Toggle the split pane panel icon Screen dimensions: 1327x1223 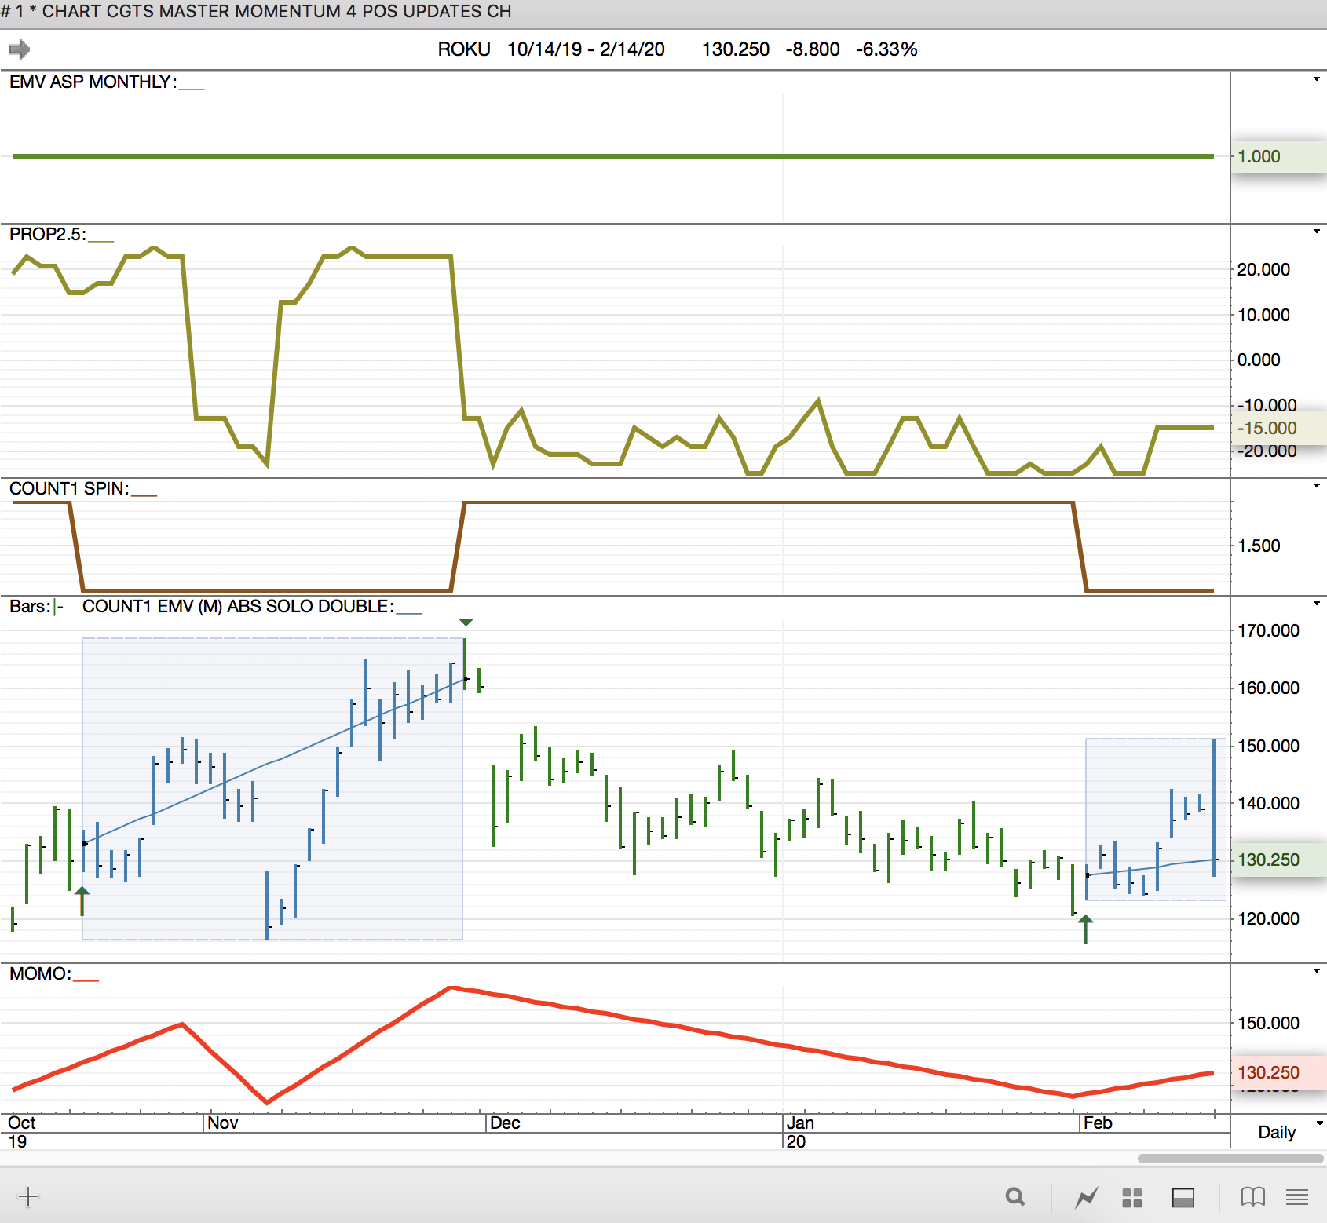click(1183, 1197)
